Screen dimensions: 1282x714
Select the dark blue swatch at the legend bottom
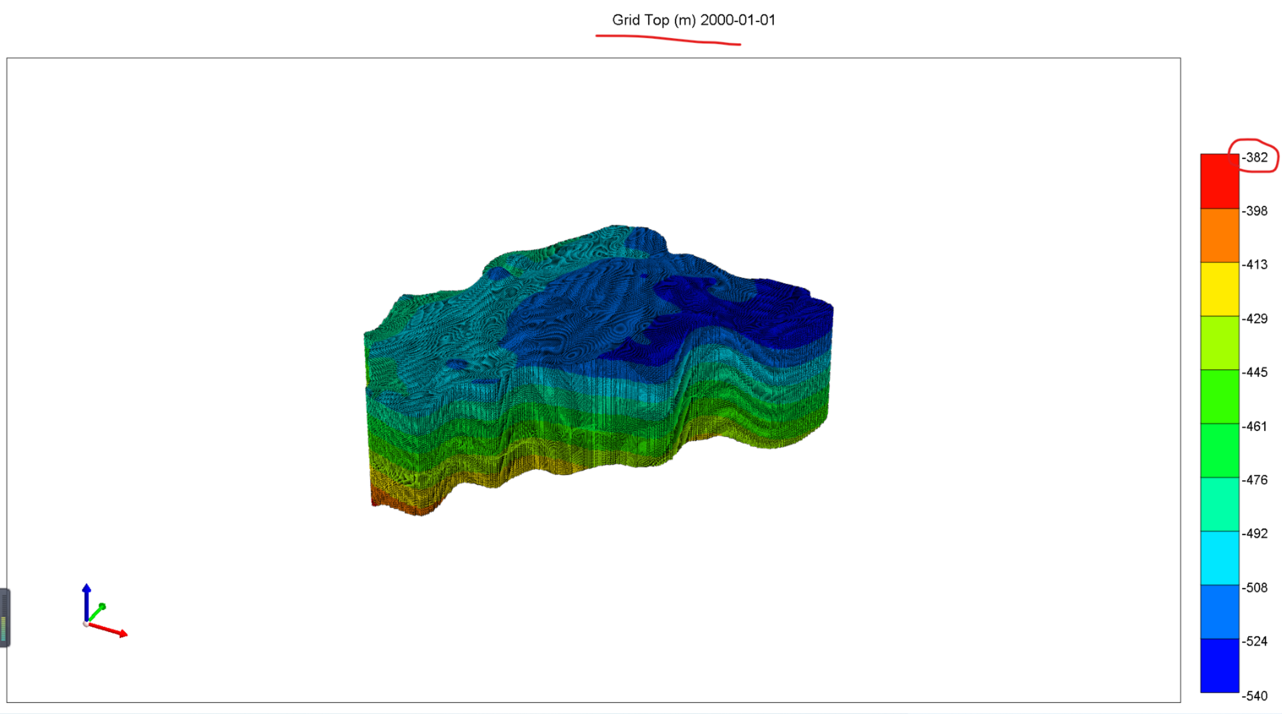click(x=1219, y=665)
